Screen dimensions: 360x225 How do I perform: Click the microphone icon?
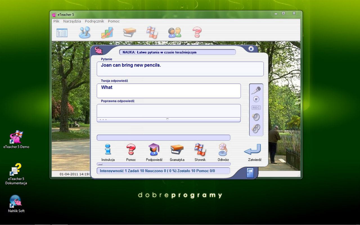tap(256, 90)
